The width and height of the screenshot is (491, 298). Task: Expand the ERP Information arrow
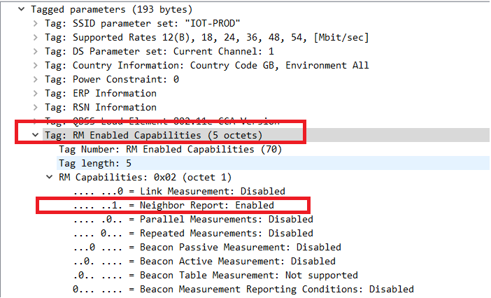click(36, 93)
